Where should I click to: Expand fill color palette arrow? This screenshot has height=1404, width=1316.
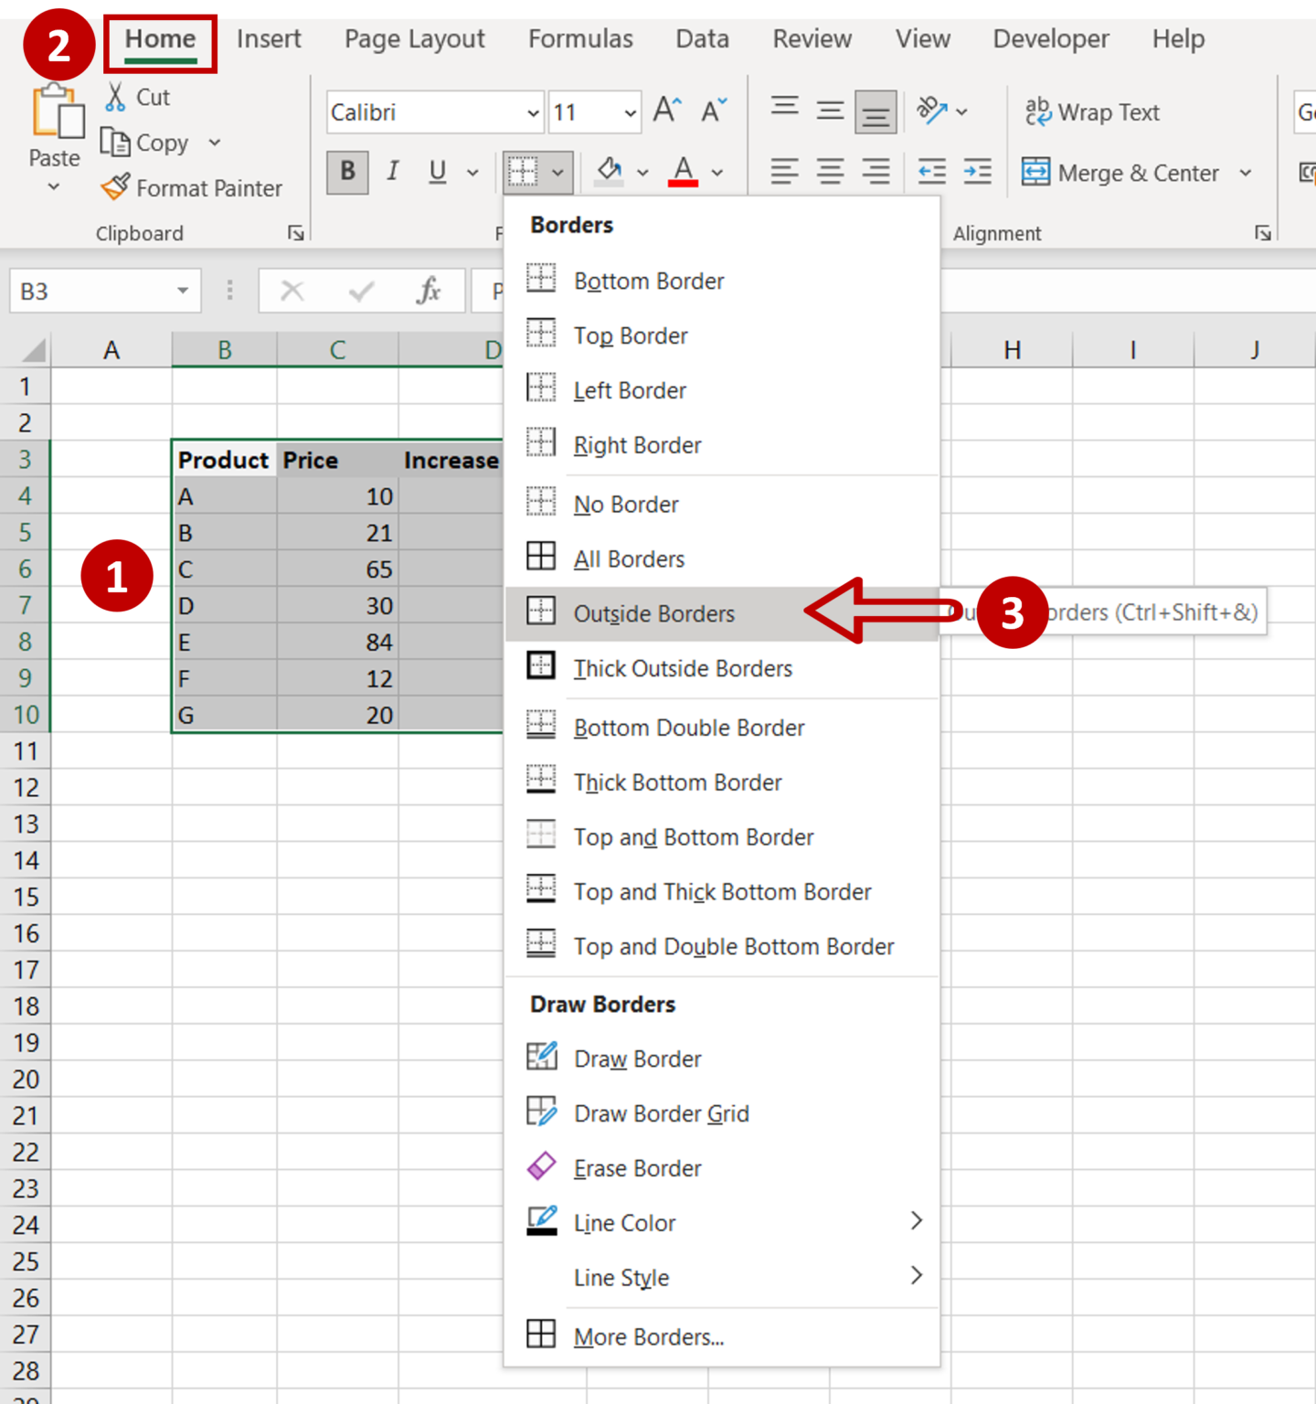642,172
